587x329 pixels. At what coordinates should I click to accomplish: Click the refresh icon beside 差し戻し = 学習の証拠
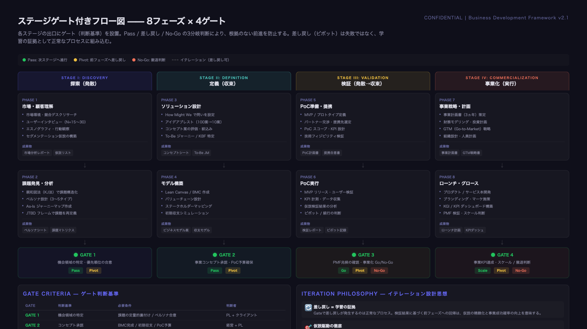pos(308,307)
